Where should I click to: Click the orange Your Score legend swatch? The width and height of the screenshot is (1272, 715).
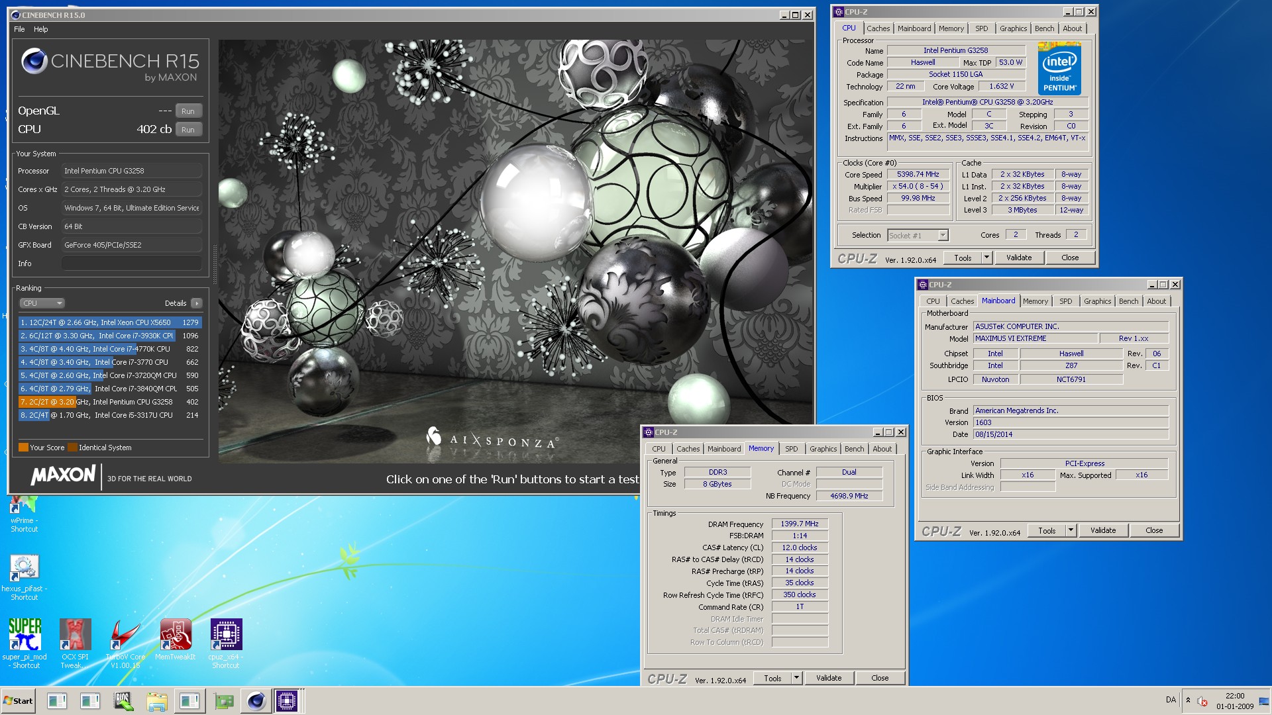pos(23,448)
